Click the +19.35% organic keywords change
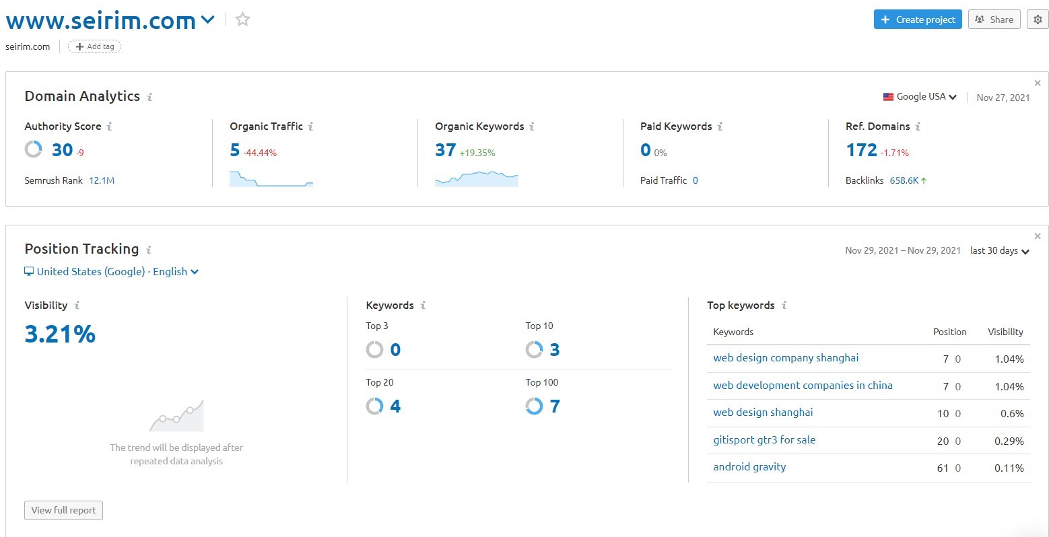This screenshot has height=537, width=1049. (x=477, y=153)
